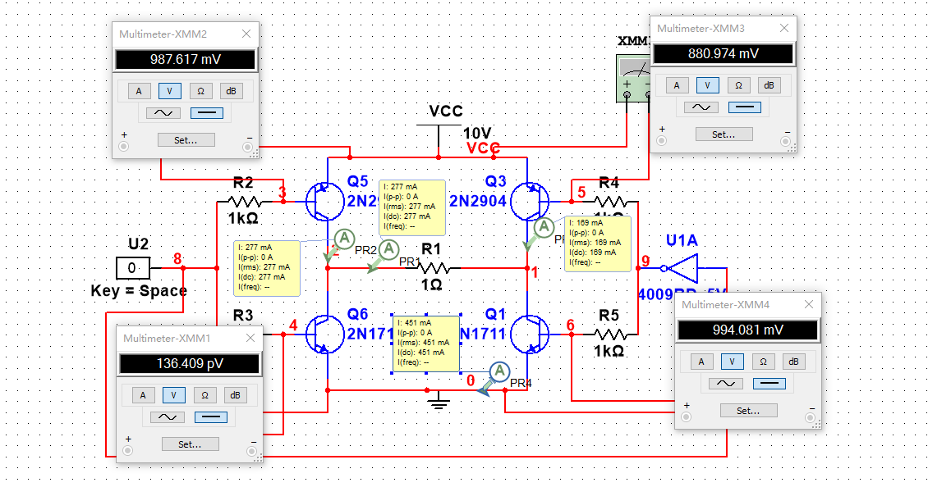Open Set... in Multimeter-XMM2
The width and height of the screenshot is (928, 487).
[x=186, y=140]
